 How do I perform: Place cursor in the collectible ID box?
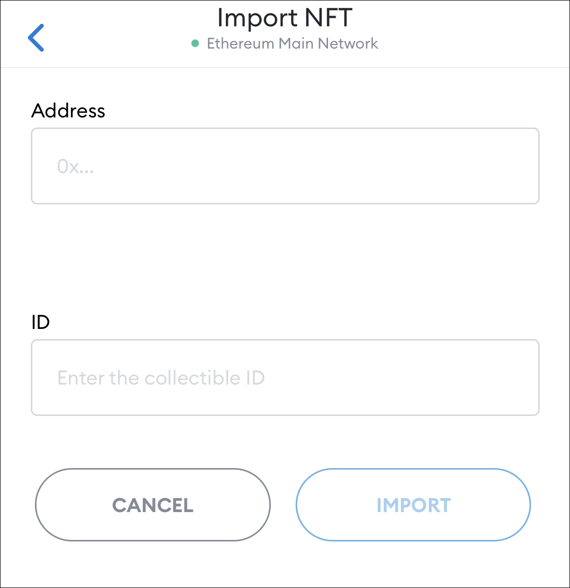tap(285, 377)
